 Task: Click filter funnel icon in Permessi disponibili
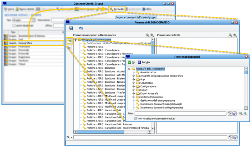click(x=230, y=113)
